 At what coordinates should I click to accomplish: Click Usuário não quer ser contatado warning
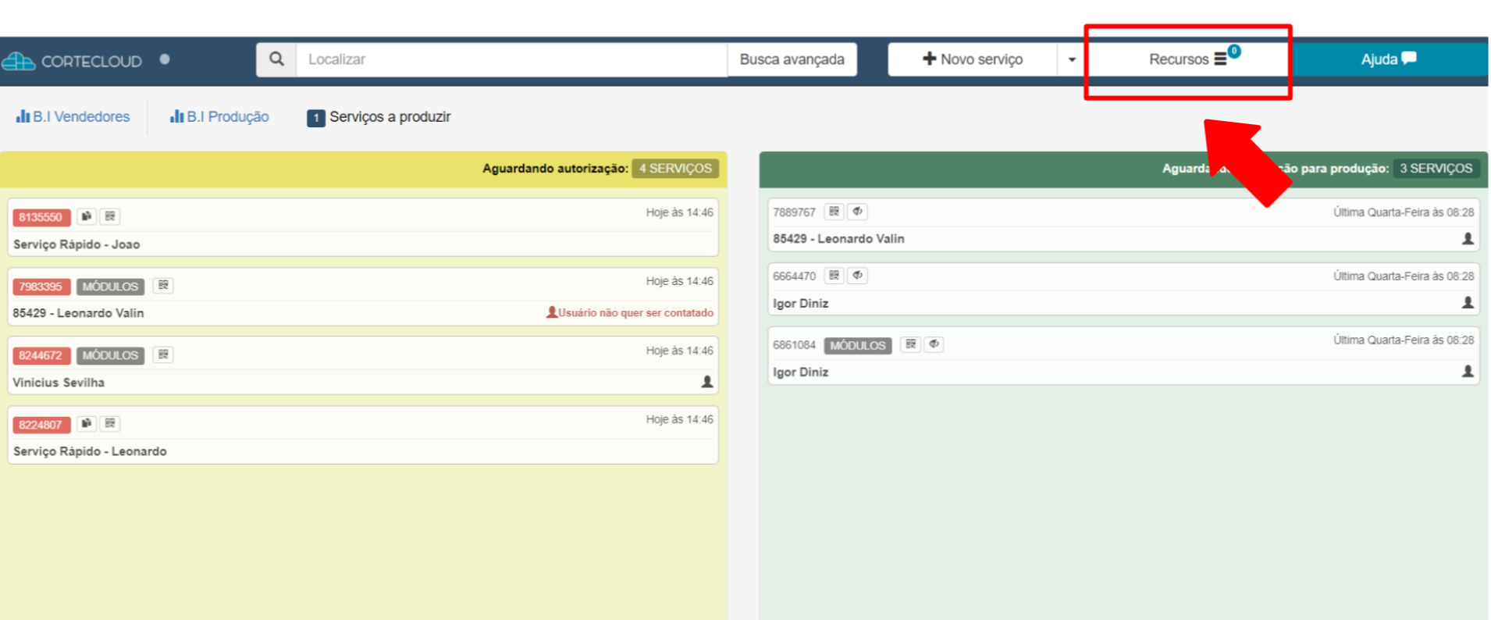(x=630, y=312)
